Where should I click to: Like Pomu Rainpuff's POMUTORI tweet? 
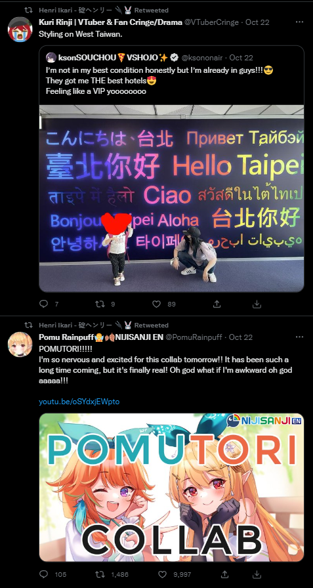click(x=162, y=574)
